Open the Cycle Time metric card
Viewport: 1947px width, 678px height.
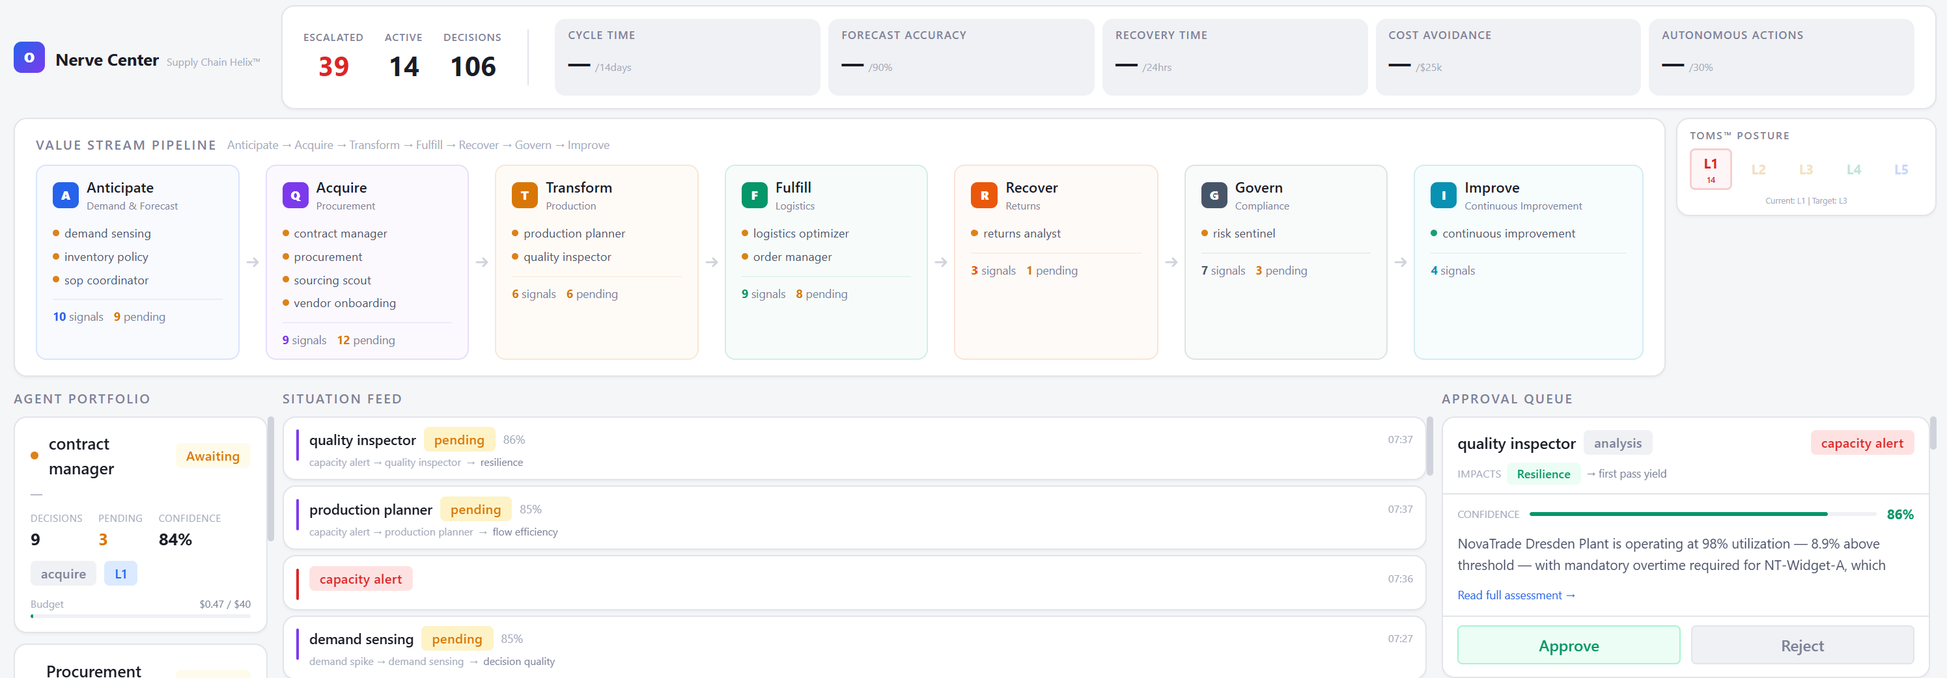686,57
